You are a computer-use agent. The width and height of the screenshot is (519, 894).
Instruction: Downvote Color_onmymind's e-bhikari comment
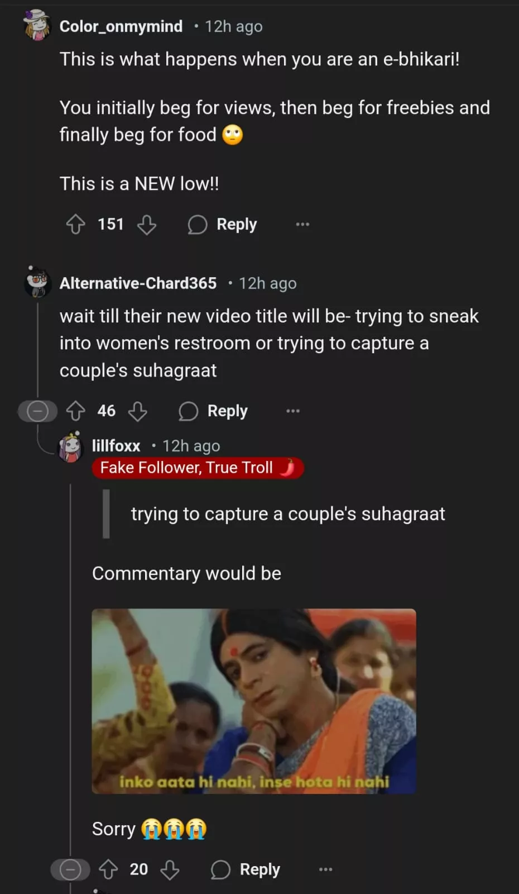click(x=147, y=225)
